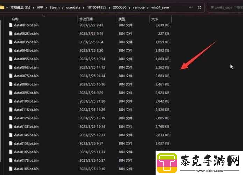Select the file name data008Slot.bin
The height and width of the screenshot is (175, 243).
pyautogui.click(x=26, y=84)
